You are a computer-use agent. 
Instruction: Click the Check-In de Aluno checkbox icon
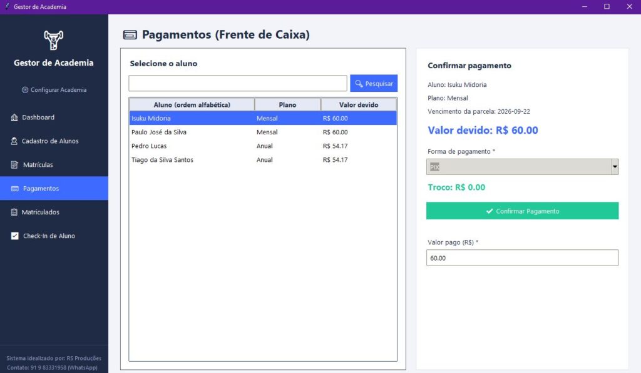click(15, 236)
